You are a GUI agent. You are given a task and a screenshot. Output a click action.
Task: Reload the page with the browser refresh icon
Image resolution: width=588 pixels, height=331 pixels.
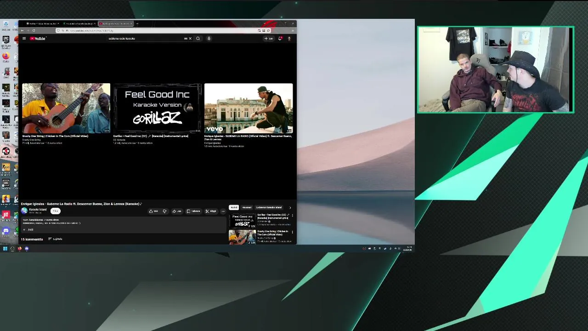[x=34, y=30]
